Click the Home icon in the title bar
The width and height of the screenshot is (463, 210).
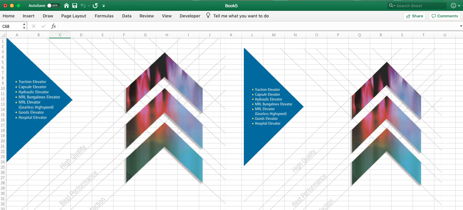66,5
